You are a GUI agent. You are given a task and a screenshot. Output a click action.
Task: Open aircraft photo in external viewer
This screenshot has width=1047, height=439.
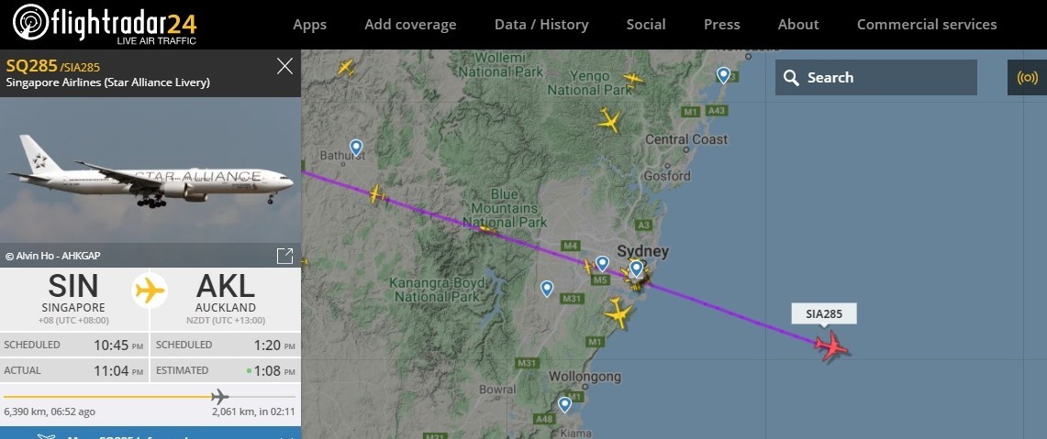coord(284,256)
